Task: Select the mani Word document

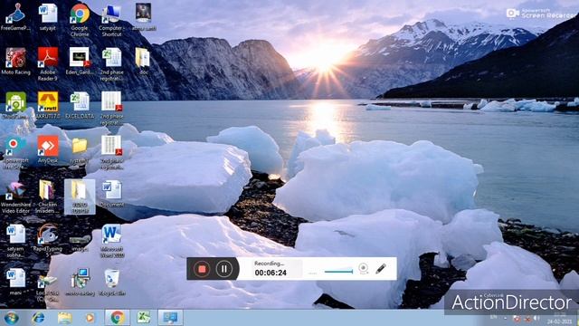Action: 15,283
